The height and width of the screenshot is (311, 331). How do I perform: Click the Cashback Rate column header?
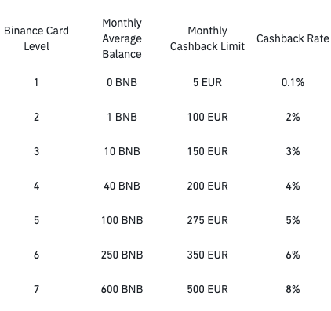tap(293, 38)
